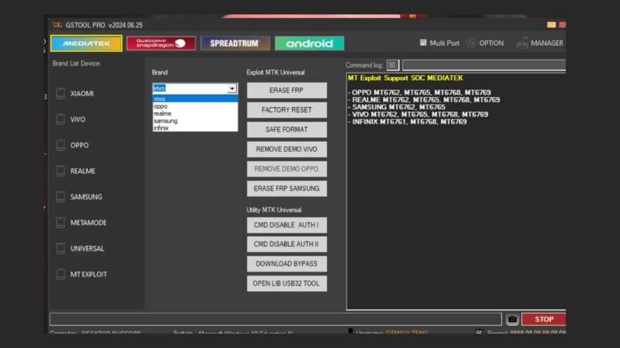
Task: Select the XIAOMI phone icon
Action: pos(61,94)
